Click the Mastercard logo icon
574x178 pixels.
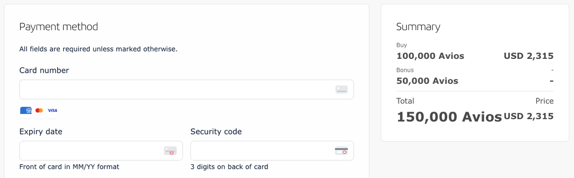click(x=39, y=111)
